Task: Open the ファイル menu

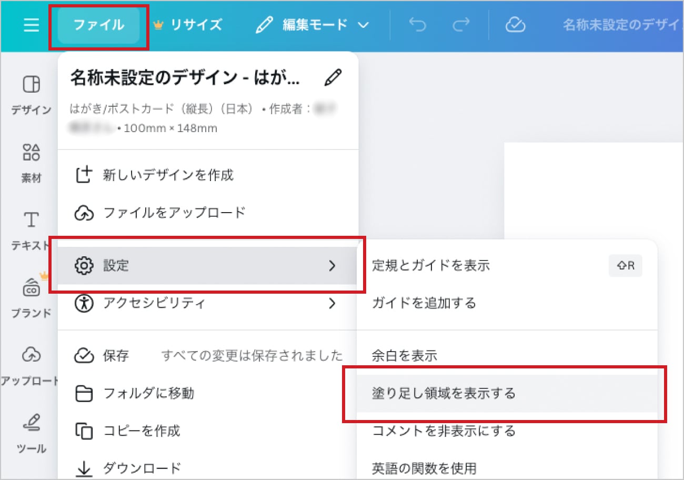Action: coord(98,25)
